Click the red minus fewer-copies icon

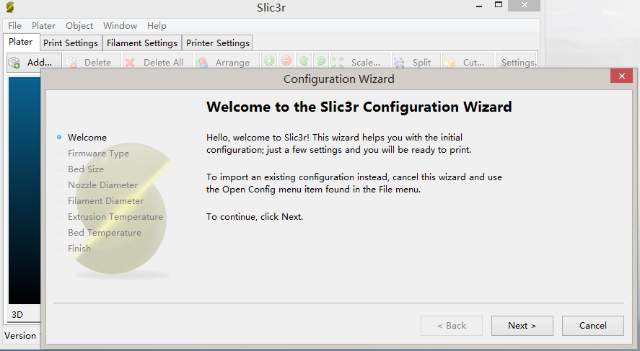tap(286, 63)
